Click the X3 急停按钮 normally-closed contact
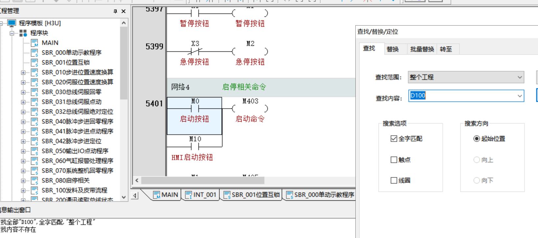The width and height of the screenshot is (538, 238). [x=195, y=51]
